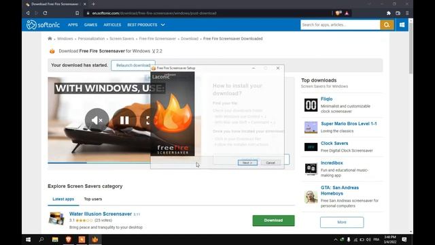The image size is (435, 245).
Task: Pause the video
Action: point(124,120)
